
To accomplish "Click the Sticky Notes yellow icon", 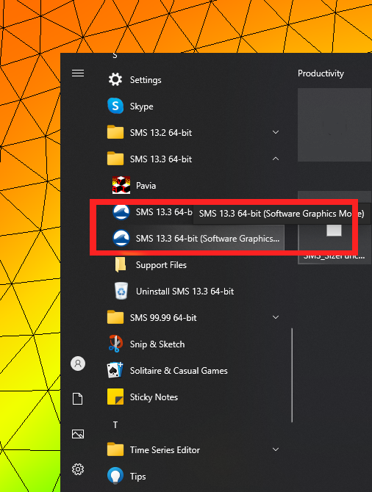I will [x=115, y=397].
